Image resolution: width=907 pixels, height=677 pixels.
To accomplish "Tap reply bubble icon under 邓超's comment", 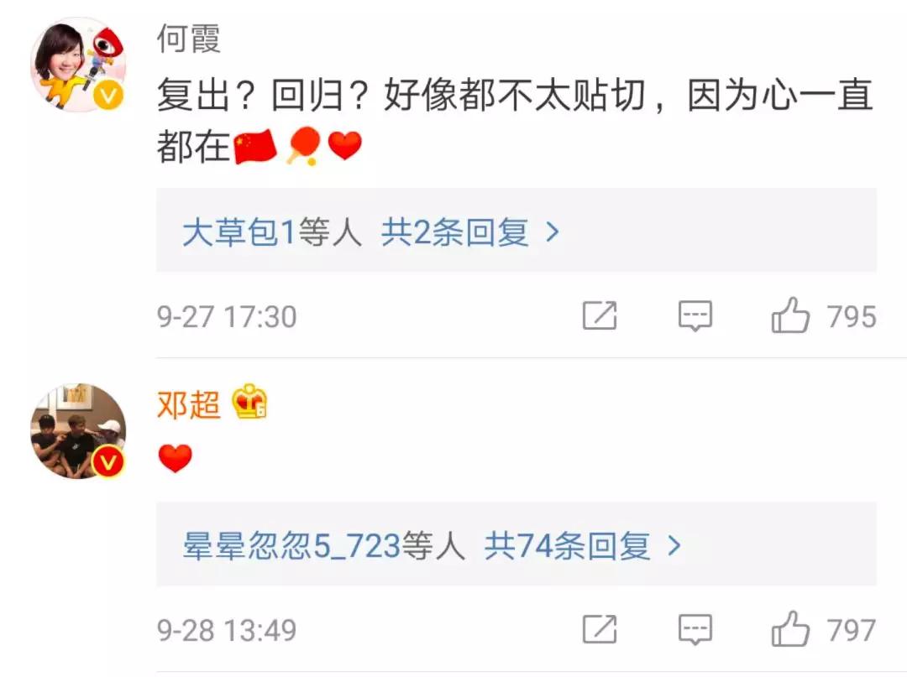I will click(695, 629).
